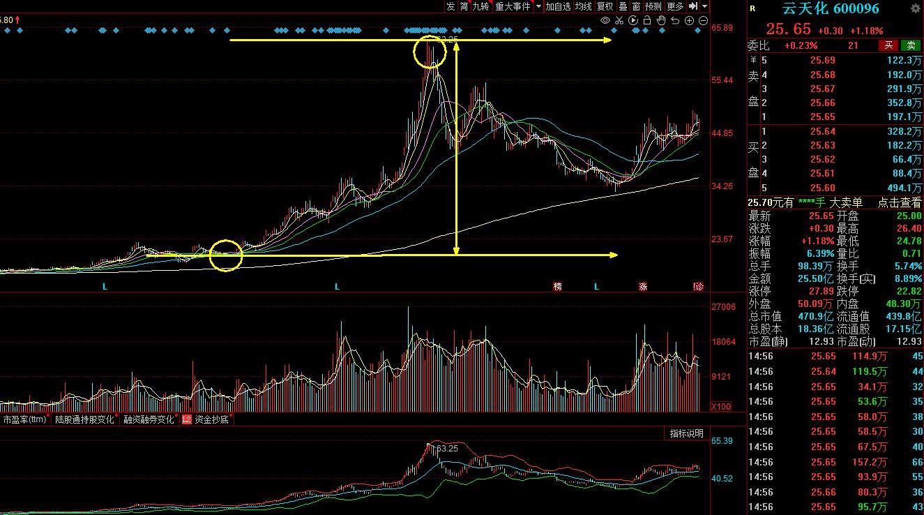
Task: Toggle 均线 moving averages
Action: (x=584, y=6)
